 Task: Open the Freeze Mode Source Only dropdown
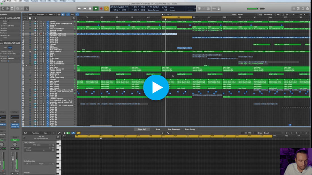[x=14, y=54]
